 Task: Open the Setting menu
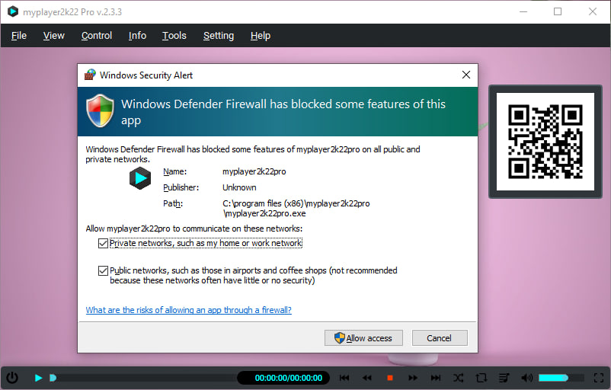click(x=218, y=36)
